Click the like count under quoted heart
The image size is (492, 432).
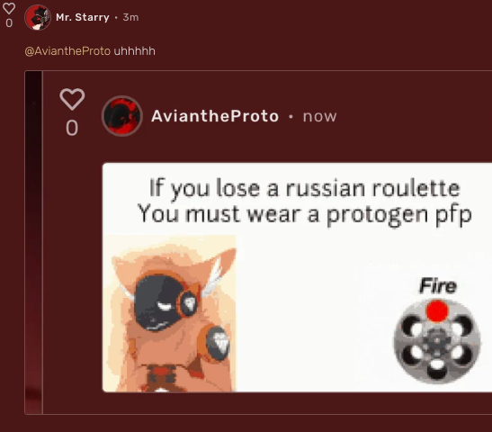click(x=72, y=128)
